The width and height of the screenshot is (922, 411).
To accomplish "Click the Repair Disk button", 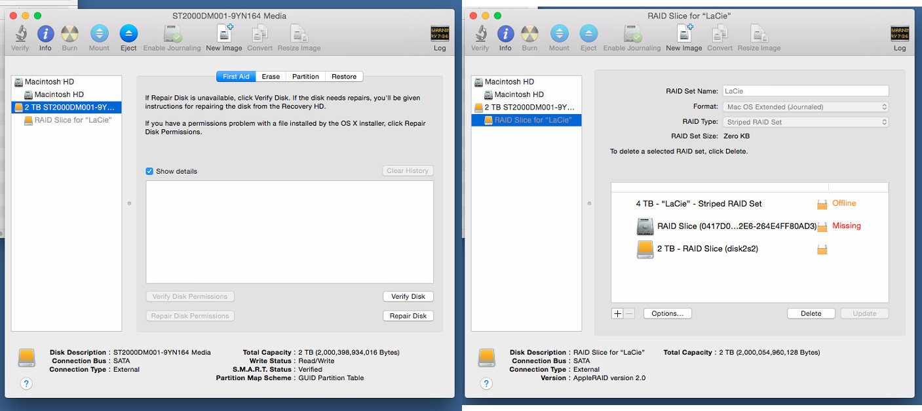I will click(x=408, y=316).
